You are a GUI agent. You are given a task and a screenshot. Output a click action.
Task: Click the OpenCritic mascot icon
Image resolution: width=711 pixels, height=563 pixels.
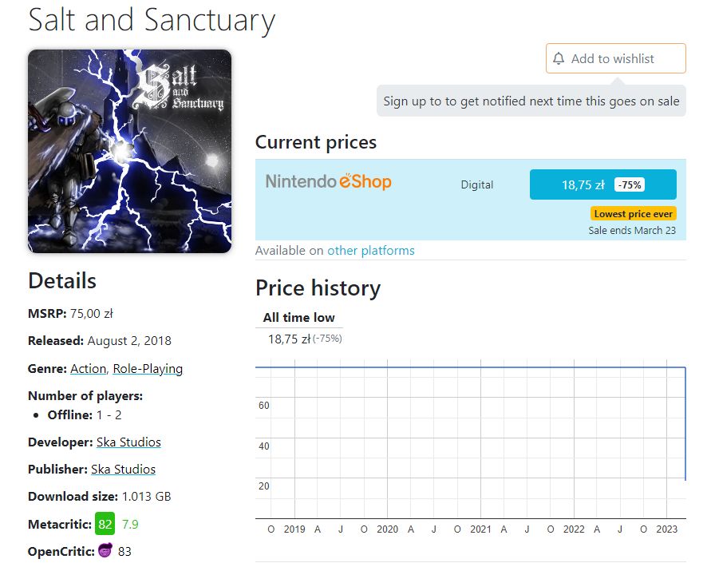[x=105, y=550]
